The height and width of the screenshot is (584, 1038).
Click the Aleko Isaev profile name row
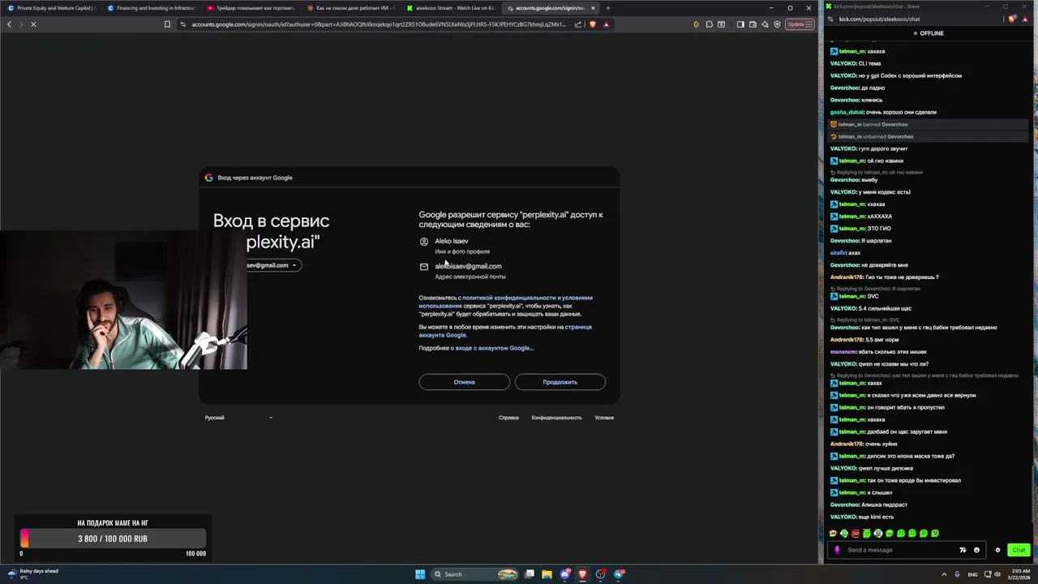pos(451,241)
